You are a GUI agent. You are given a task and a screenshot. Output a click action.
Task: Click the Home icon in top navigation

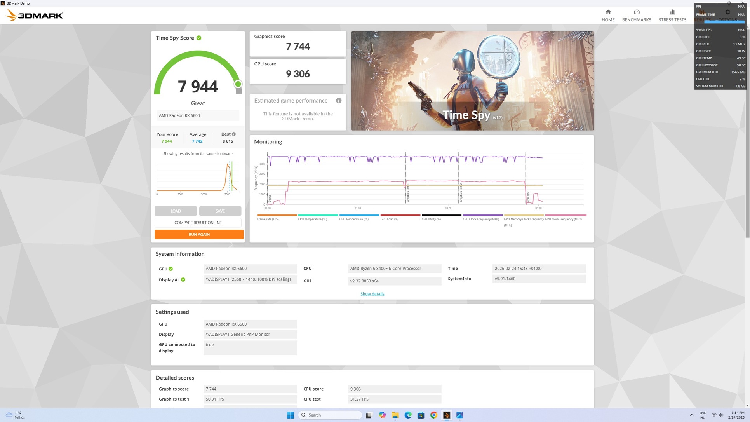coord(608,12)
